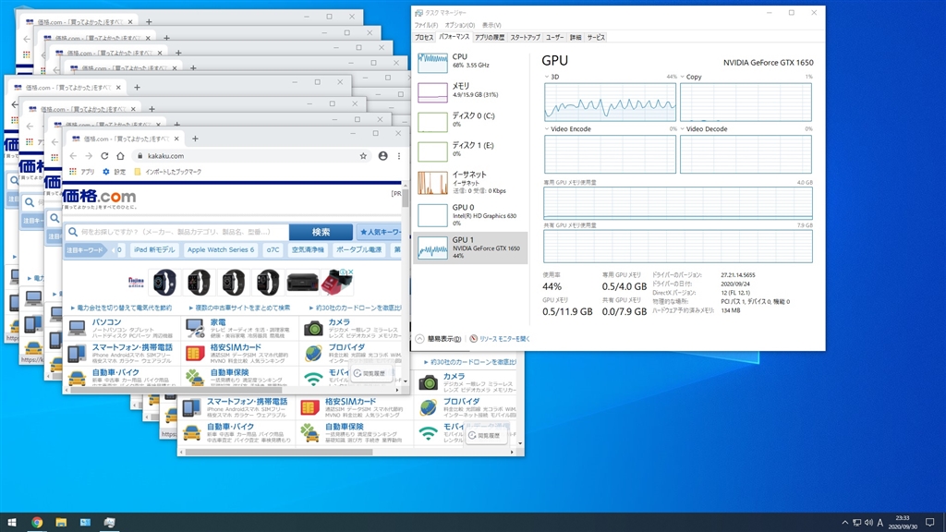
Task: Close the 価格.com tab in front Chrome window
Action: 176,139
